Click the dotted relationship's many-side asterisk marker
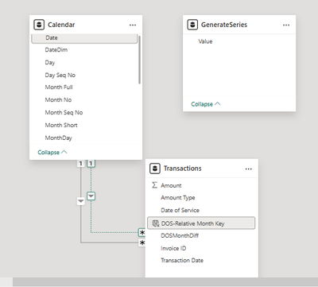The height and width of the screenshot is (287, 318). [x=142, y=233]
